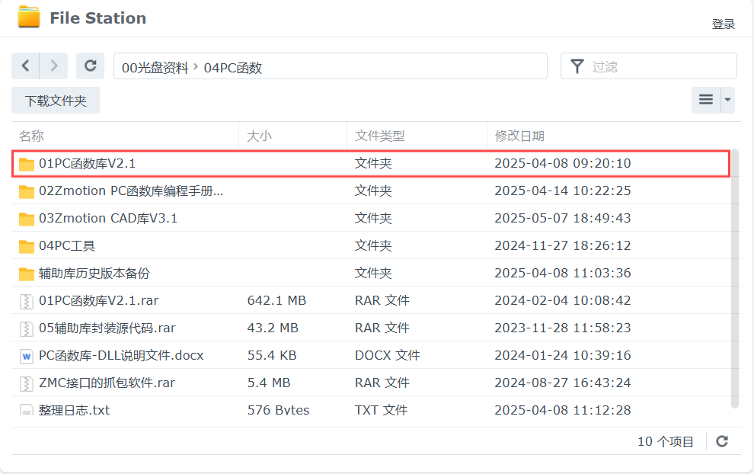Click the TXT 文件 type cell

tap(382, 410)
